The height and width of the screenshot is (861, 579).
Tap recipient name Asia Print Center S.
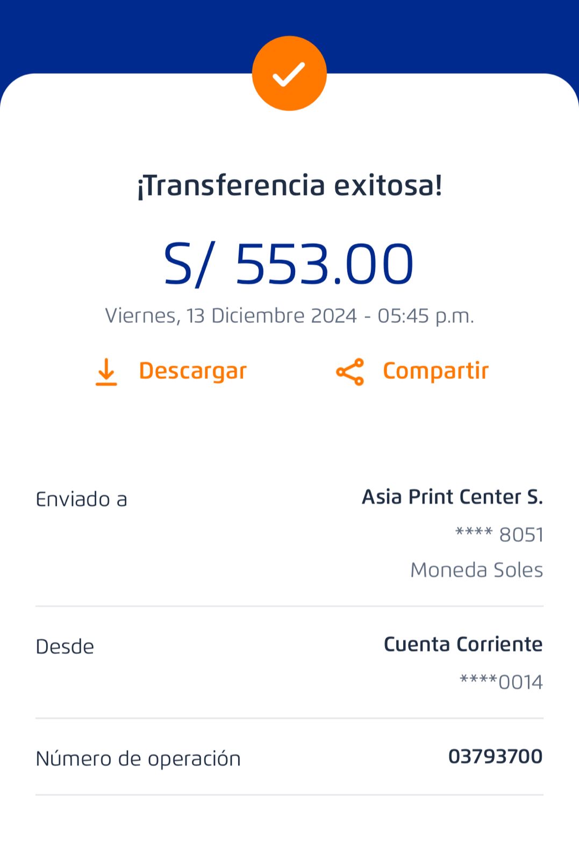pyautogui.click(x=452, y=497)
